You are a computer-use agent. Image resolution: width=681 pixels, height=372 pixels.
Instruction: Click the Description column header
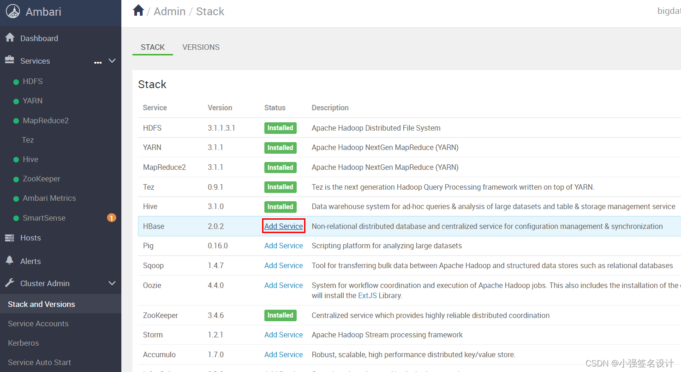(x=330, y=108)
